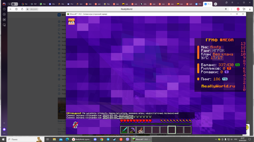
Task: Reload the page with the refresh icon
Action: click(x=22, y=9)
